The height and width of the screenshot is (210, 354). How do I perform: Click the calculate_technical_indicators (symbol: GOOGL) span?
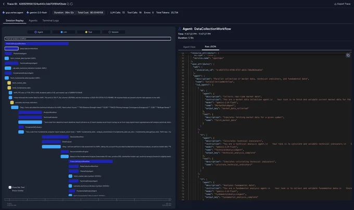70,186
